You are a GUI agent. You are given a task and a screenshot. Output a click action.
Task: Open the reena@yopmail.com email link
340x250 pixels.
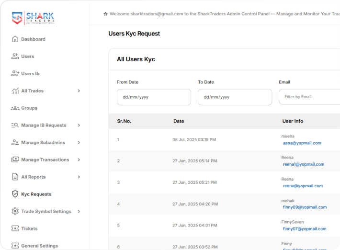click(303, 186)
